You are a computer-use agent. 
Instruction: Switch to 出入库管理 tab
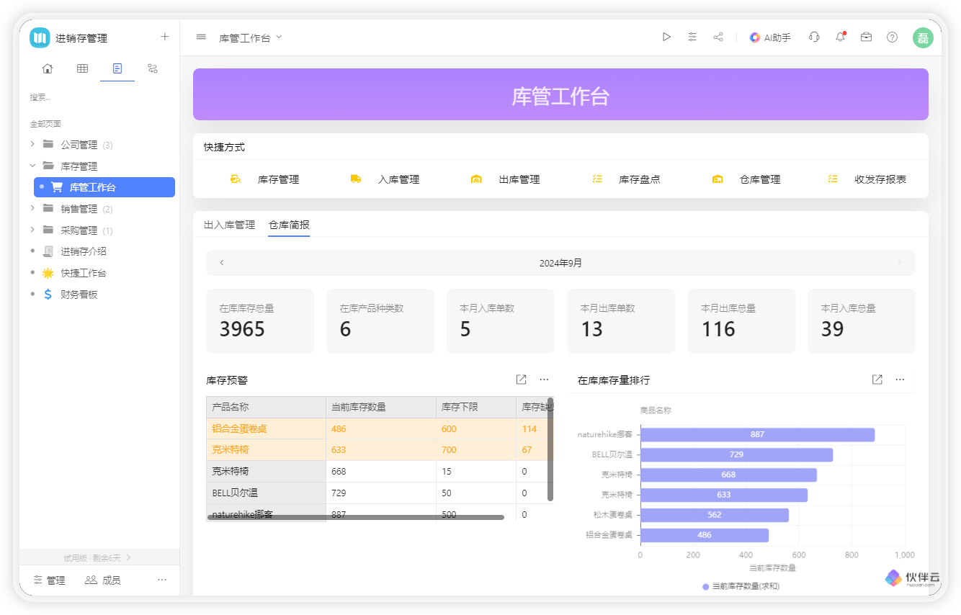pyautogui.click(x=229, y=225)
